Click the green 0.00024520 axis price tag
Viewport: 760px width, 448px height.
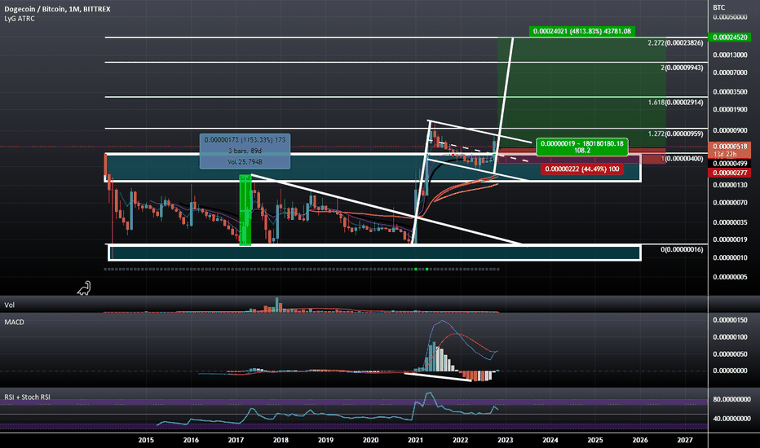click(x=730, y=37)
